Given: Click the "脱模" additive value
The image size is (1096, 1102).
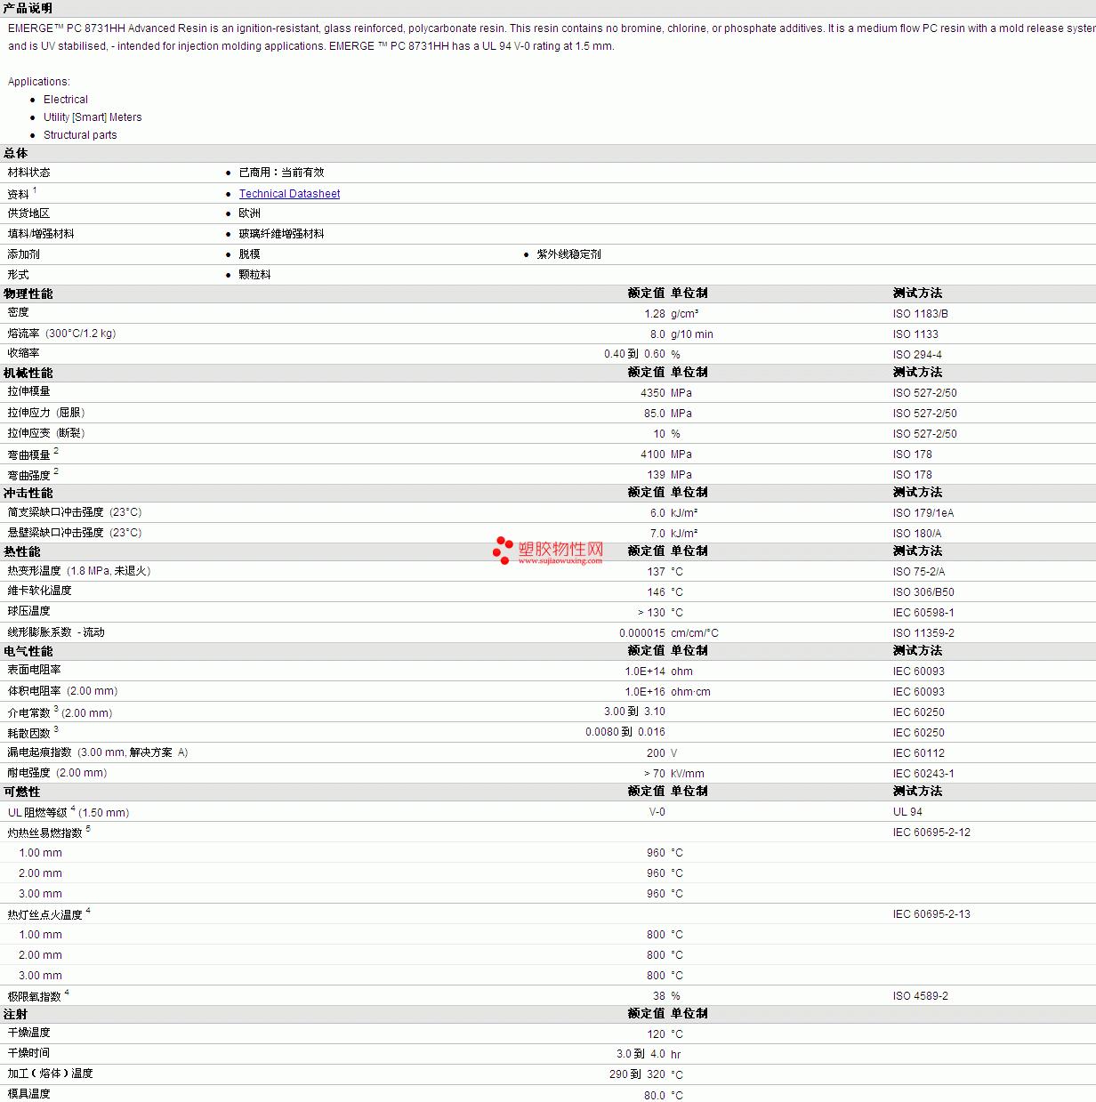Looking at the screenshot, I should 250,254.
